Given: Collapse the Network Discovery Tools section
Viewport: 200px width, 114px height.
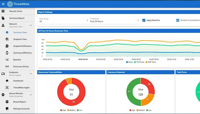Looking at the screenshot, I should coord(31,25).
